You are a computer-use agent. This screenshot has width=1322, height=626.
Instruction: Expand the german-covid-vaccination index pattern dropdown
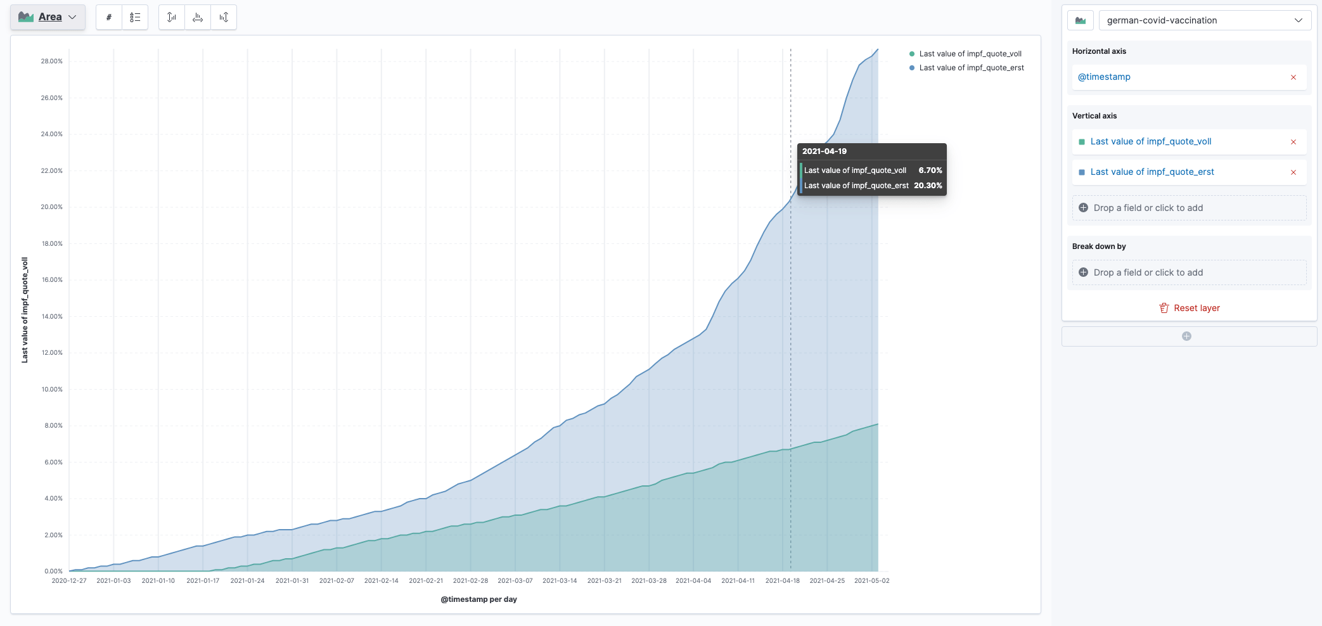click(x=1204, y=20)
